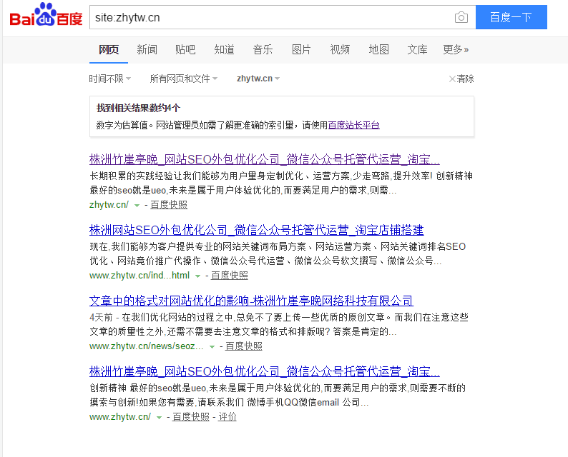This screenshot has width=568, height=457.
Task: Open the 百度站长平台 link
Action: [x=354, y=125]
